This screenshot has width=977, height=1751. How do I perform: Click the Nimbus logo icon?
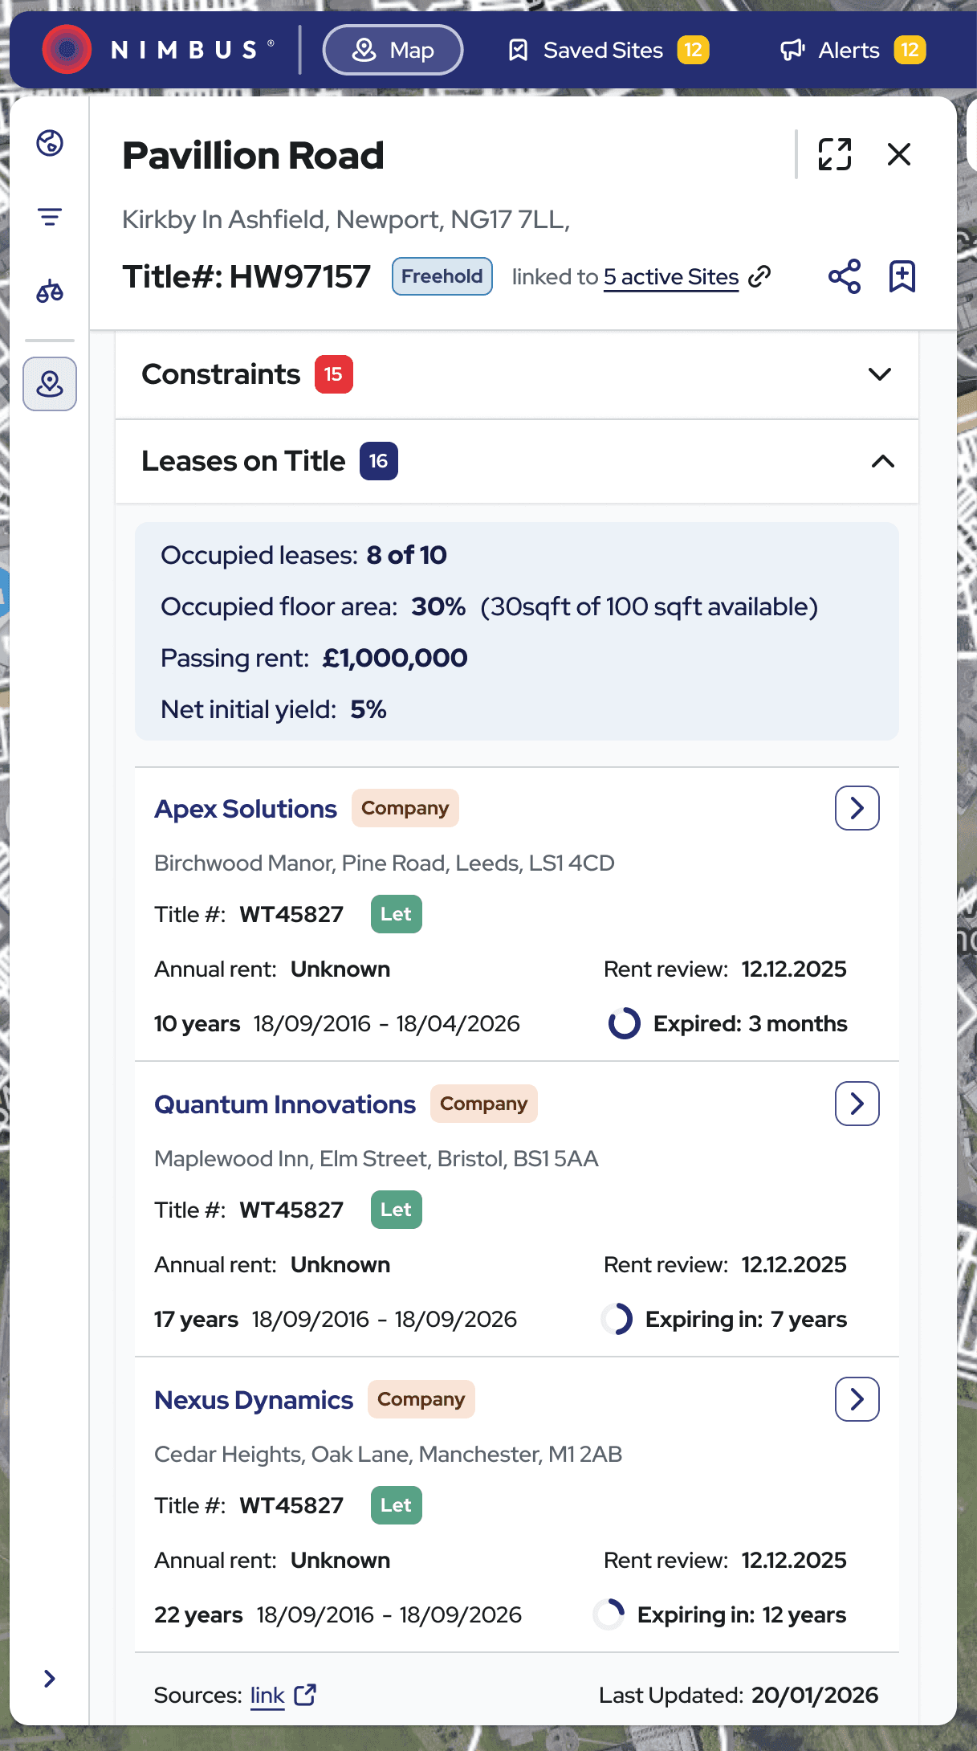(x=67, y=50)
